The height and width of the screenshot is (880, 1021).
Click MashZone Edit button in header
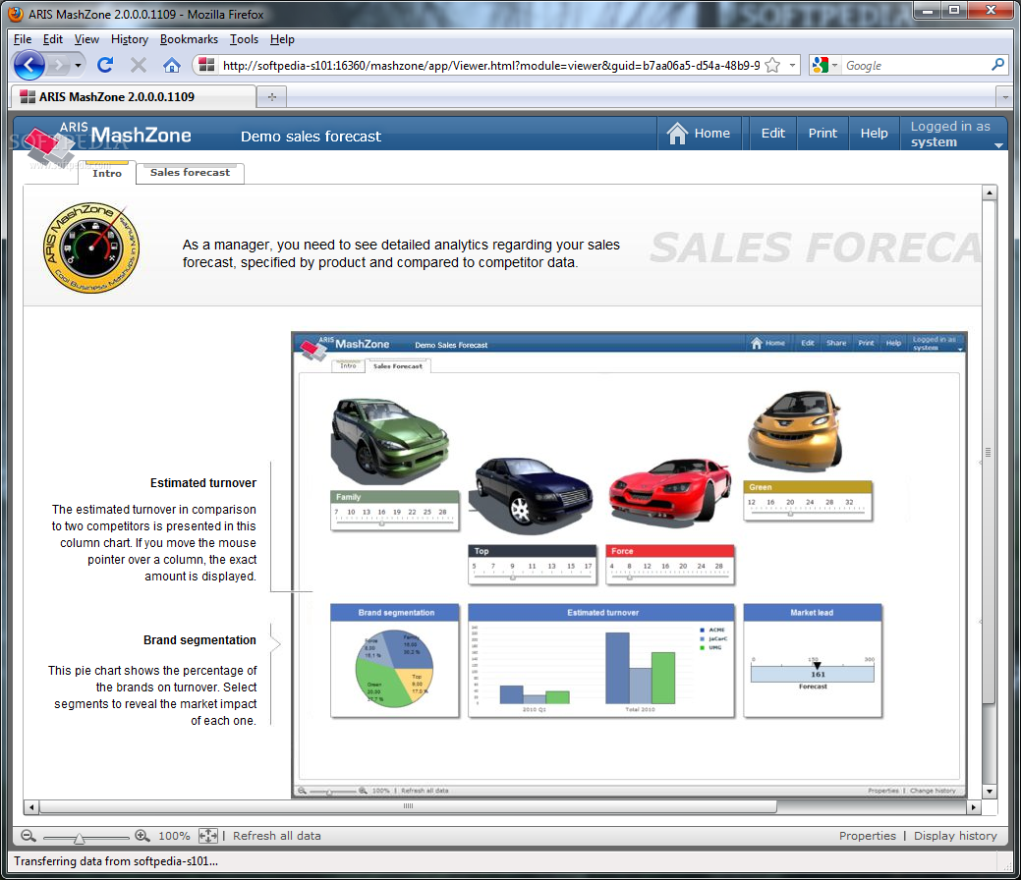point(773,133)
